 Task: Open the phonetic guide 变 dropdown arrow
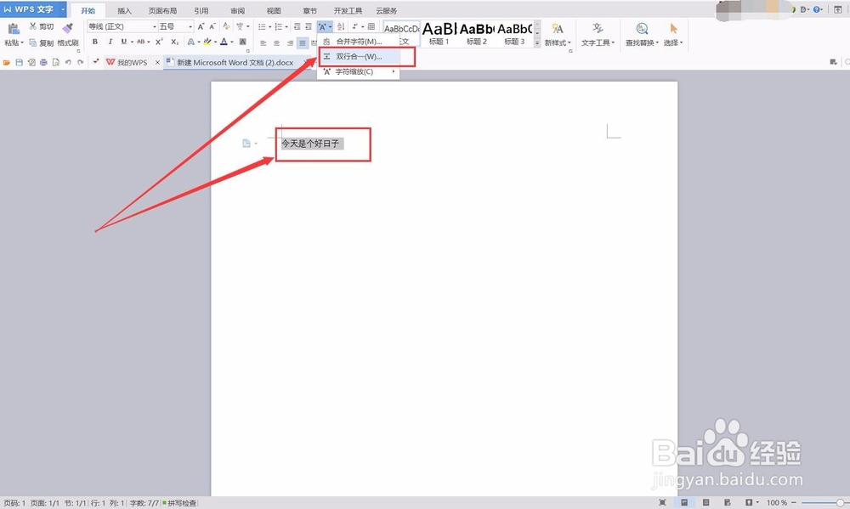(x=248, y=26)
